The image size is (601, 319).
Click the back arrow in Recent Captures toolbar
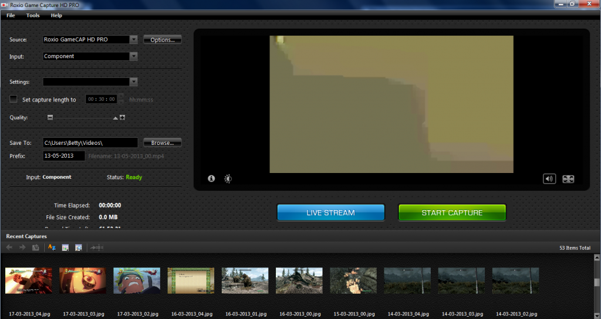9,248
